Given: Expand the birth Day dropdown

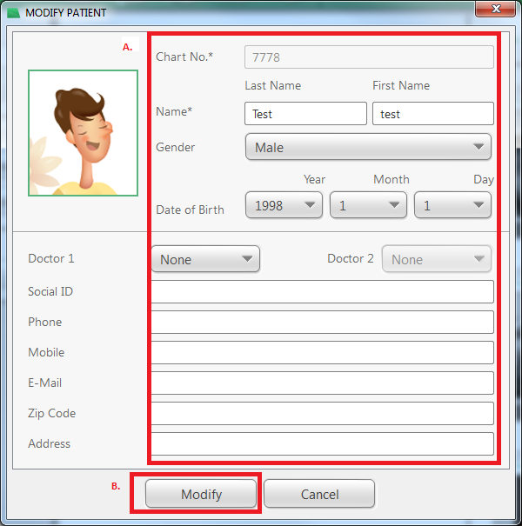Looking at the screenshot, I should coord(452,206).
